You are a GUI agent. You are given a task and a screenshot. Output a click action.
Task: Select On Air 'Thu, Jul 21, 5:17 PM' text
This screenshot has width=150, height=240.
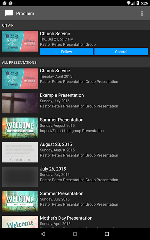[57, 39]
